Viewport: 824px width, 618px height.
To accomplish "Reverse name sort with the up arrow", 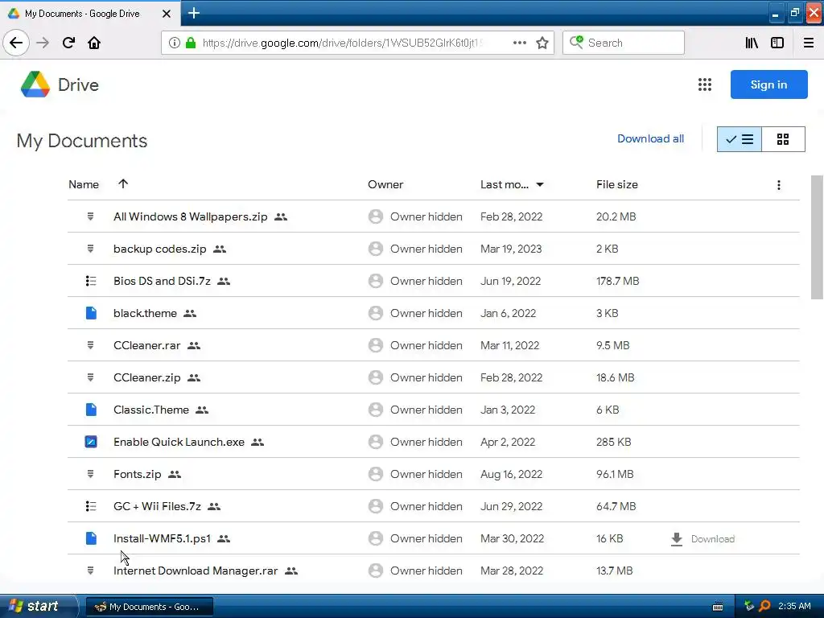I will (x=123, y=184).
